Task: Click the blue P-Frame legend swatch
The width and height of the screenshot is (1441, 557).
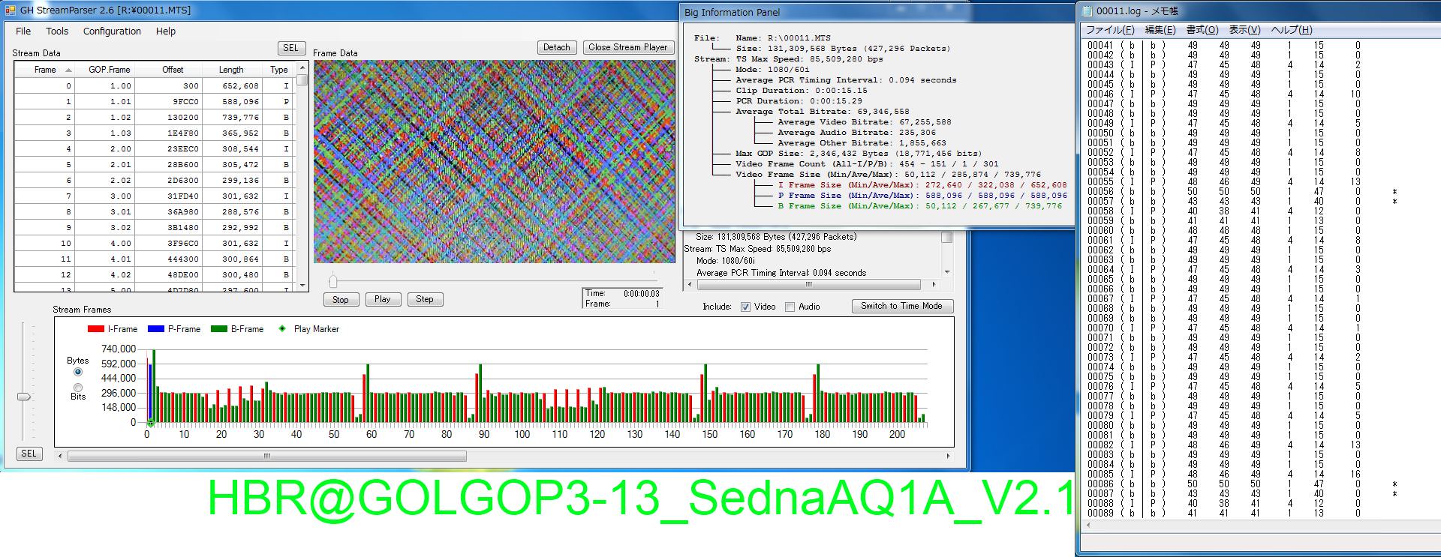Action: click(x=155, y=329)
